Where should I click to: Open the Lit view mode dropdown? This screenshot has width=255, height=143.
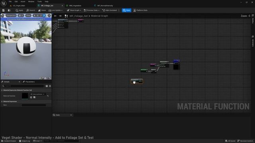click(x=21, y=15)
